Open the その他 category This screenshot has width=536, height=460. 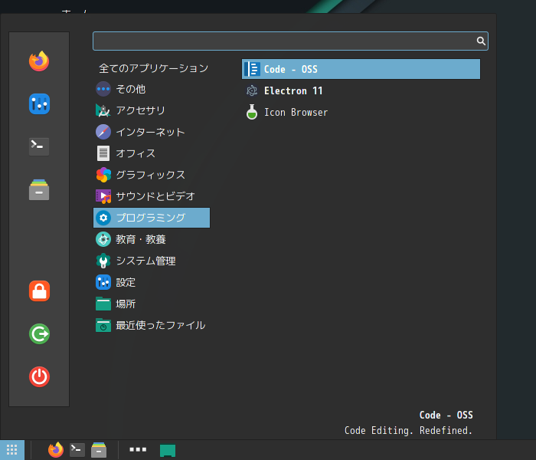[152, 89]
